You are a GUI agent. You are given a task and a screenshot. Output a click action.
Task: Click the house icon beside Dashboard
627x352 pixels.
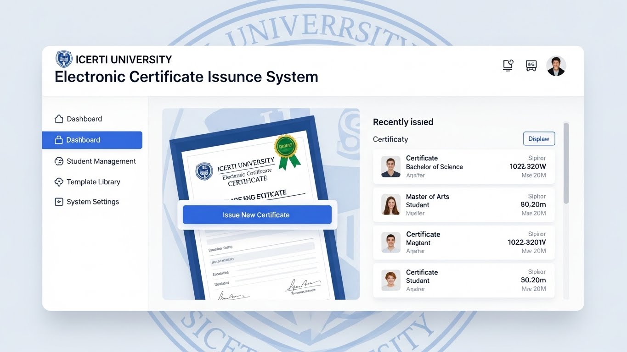click(x=59, y=119)
